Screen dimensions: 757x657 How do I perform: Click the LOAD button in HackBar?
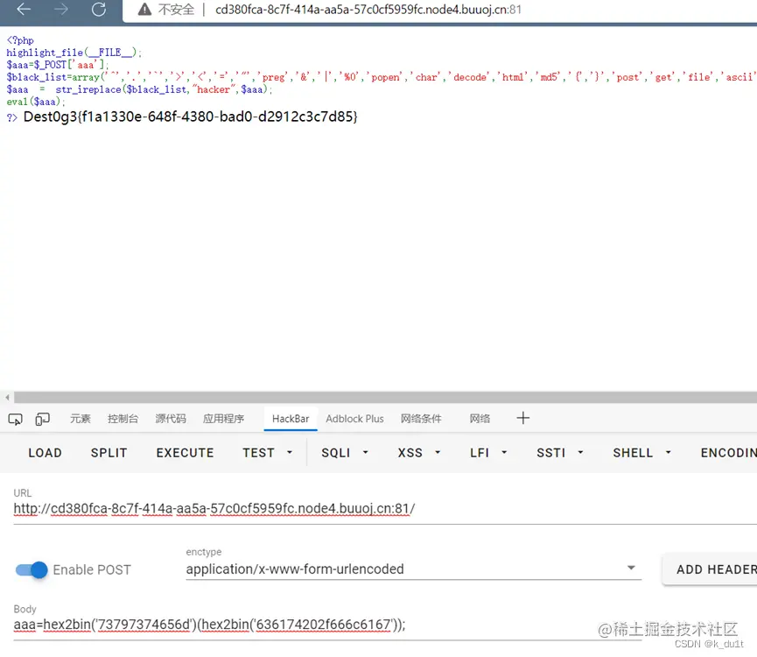pos(45,453)
